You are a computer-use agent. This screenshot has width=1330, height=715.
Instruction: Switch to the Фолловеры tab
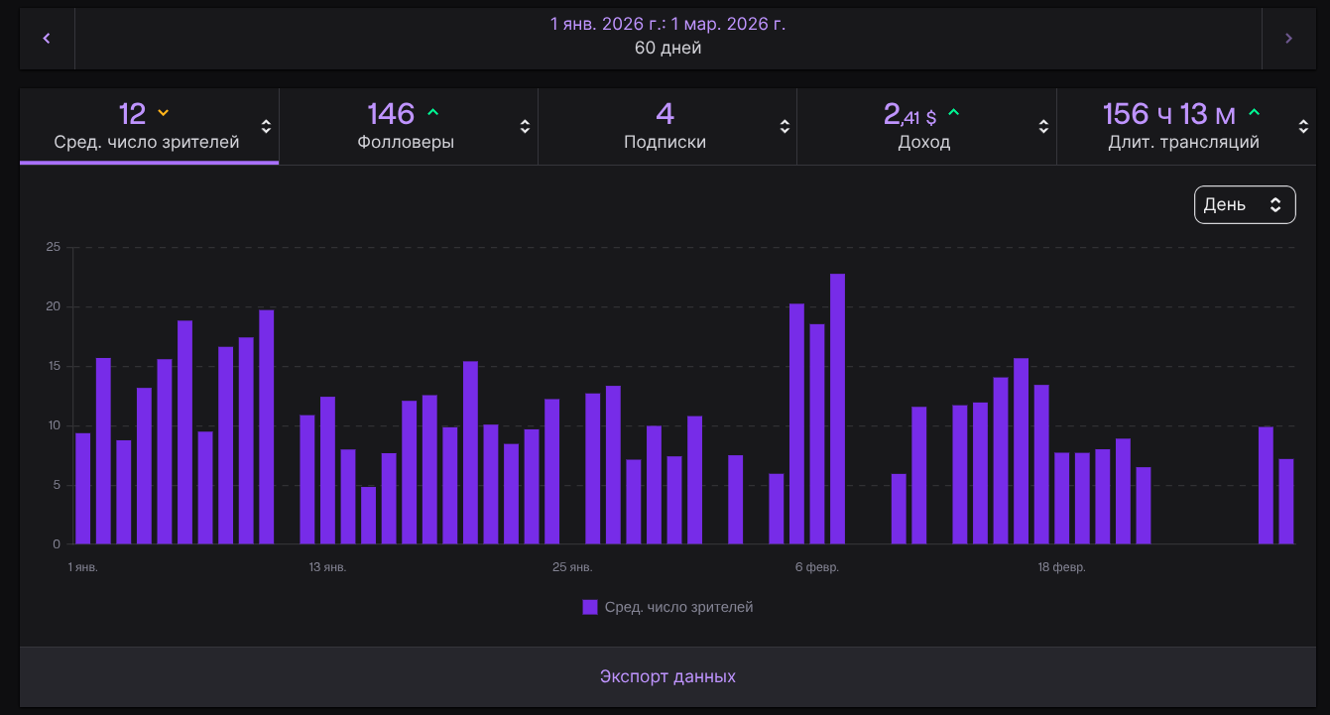pos(409,126)
